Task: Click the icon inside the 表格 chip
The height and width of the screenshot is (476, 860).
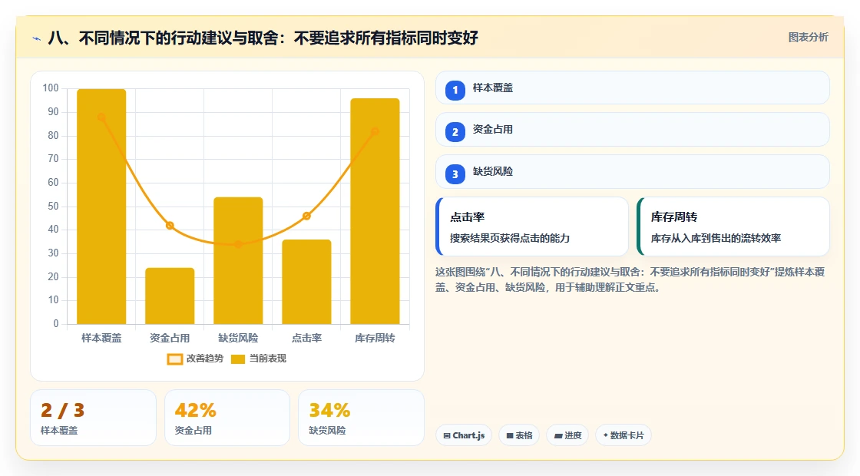Action: pyautogui.click(x=510, y=436)
